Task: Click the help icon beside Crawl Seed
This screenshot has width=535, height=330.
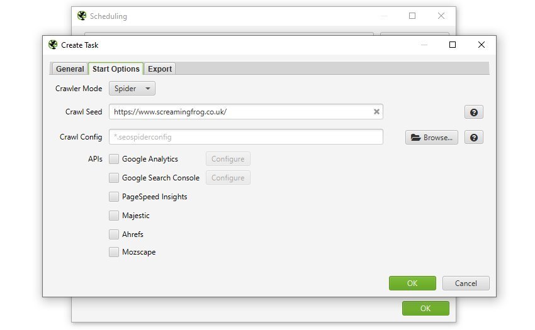Action: (x=473, y=113)
